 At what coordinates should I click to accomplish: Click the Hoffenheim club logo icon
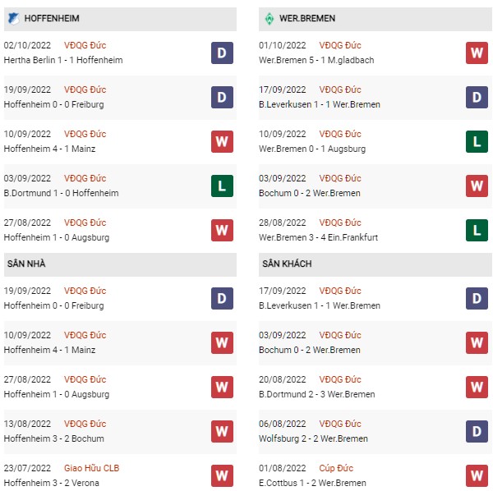point(13,19)
